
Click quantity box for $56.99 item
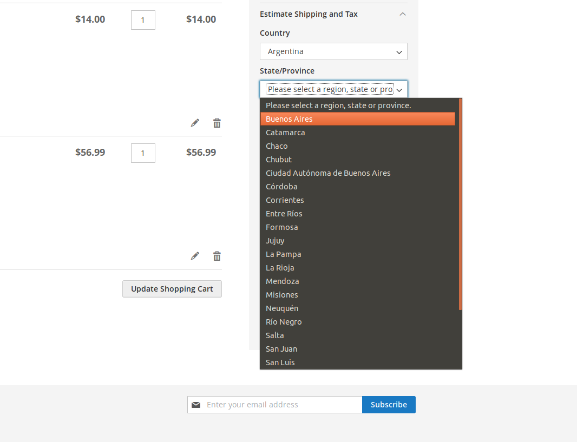tap(143, 153)
